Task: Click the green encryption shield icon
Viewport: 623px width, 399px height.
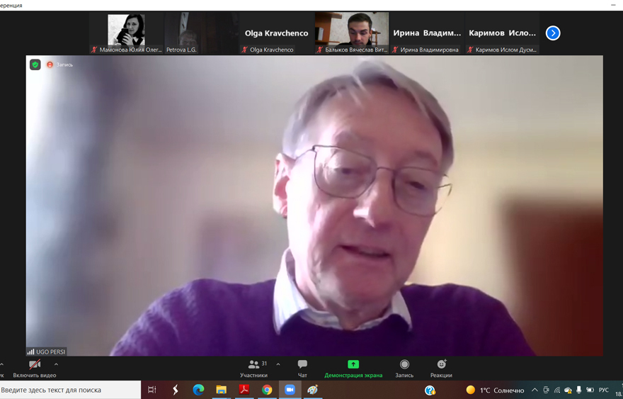Action: [x=35, y=64]
